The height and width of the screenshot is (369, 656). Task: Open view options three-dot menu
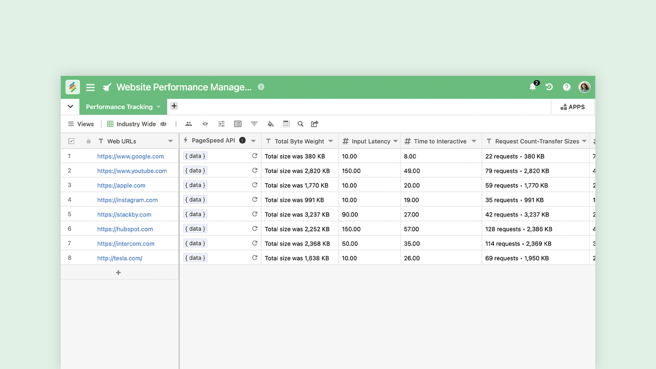[x=176, y=124]
